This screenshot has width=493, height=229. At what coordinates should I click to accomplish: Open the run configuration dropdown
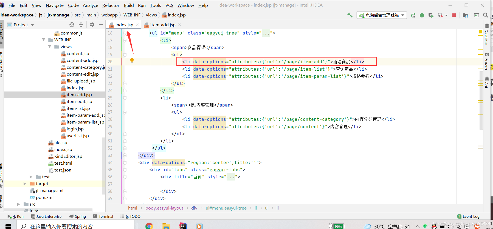tap(382, 15)
